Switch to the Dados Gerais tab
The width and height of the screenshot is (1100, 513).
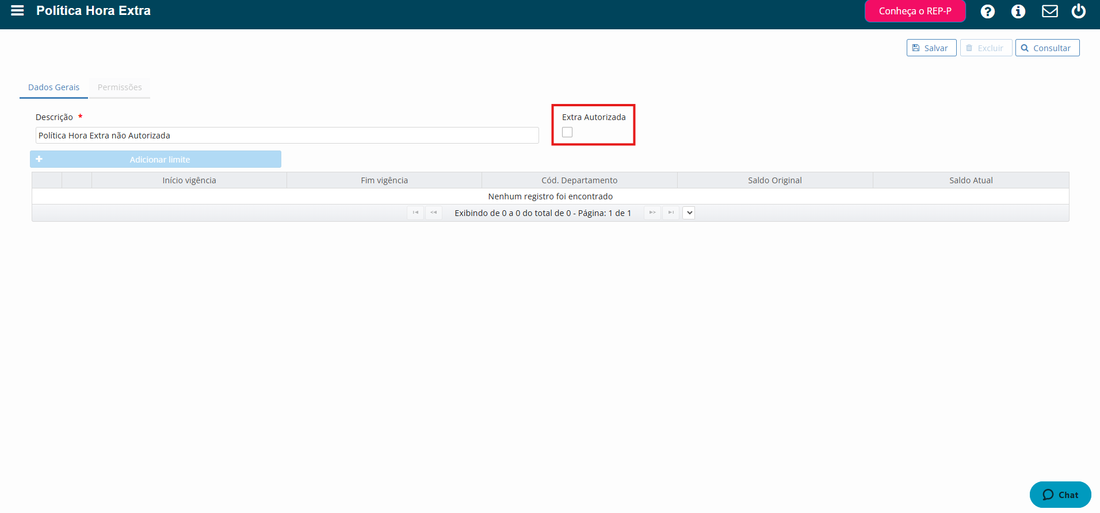54,87
